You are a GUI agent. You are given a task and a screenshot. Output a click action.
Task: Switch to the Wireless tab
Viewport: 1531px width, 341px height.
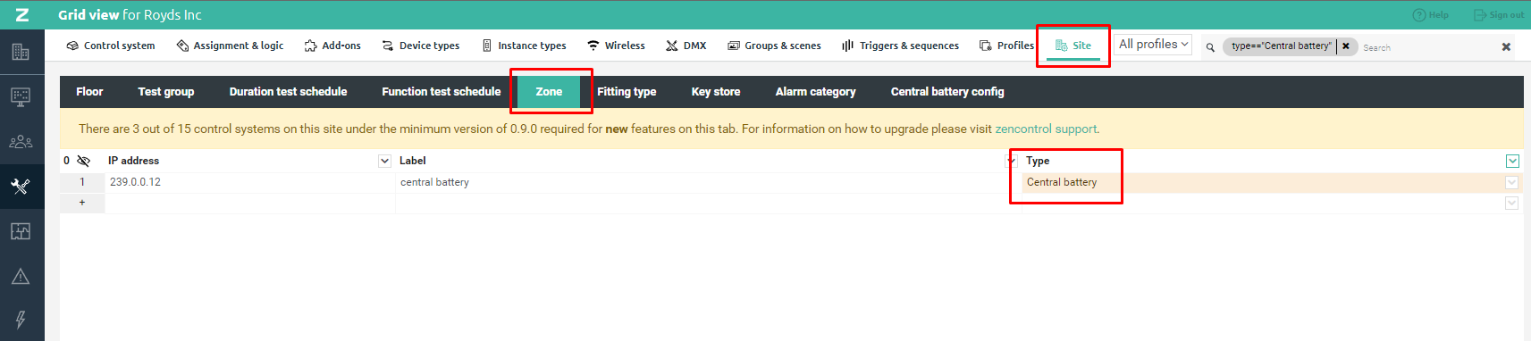(x=616, y=46)
